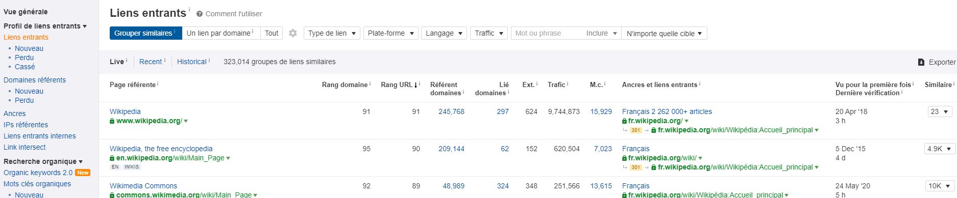Open Ancres in sidebar
Image resolution: width=957 pixels, height=198 pixels.
click(x=14, y=114)
